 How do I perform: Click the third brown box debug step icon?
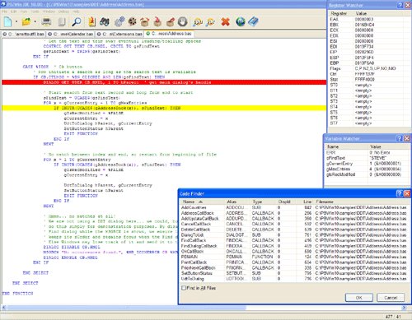pos(170,21)
